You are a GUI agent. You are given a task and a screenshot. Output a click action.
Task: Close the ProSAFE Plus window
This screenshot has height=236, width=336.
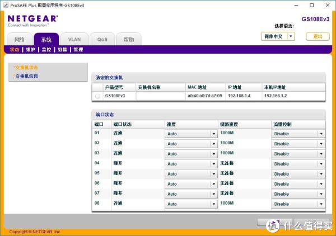click(x=328, y=6)
